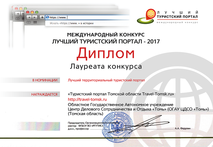The width and height of the screenshot is (213, 147).
Task: Click the forward arrow in the front browser window
Action: (x=35, y=17)
